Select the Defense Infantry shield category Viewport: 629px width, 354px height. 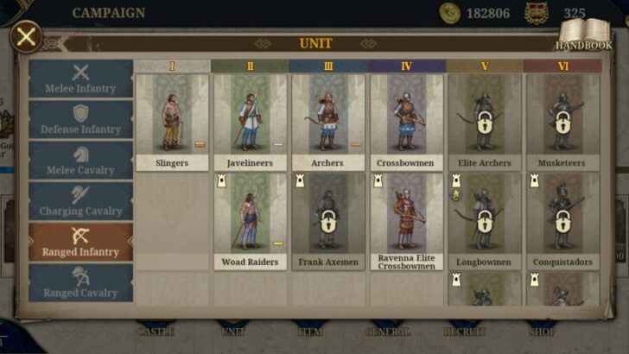(x=80, y=120)
